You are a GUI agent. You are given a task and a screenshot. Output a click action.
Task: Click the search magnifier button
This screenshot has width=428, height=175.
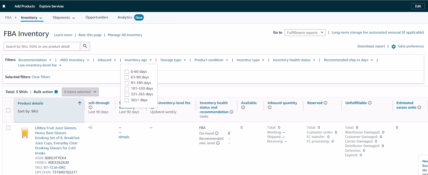pyautogui.click(x=85, y=46)
